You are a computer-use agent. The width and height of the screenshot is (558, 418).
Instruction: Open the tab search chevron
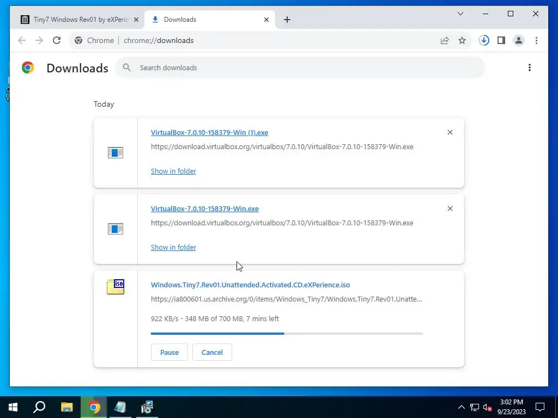(x=460, y=14)
